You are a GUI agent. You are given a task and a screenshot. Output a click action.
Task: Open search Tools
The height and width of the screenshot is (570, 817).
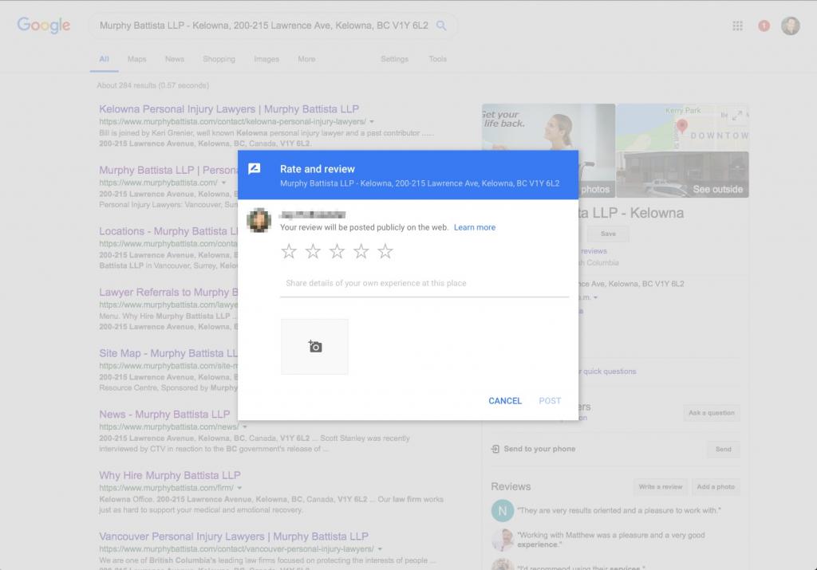coord(438,59)
